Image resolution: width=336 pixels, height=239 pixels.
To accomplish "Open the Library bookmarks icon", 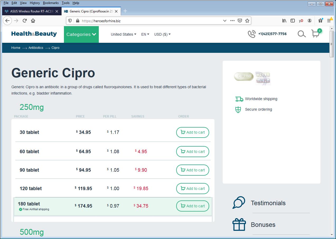I will click(x=284, y=21).
